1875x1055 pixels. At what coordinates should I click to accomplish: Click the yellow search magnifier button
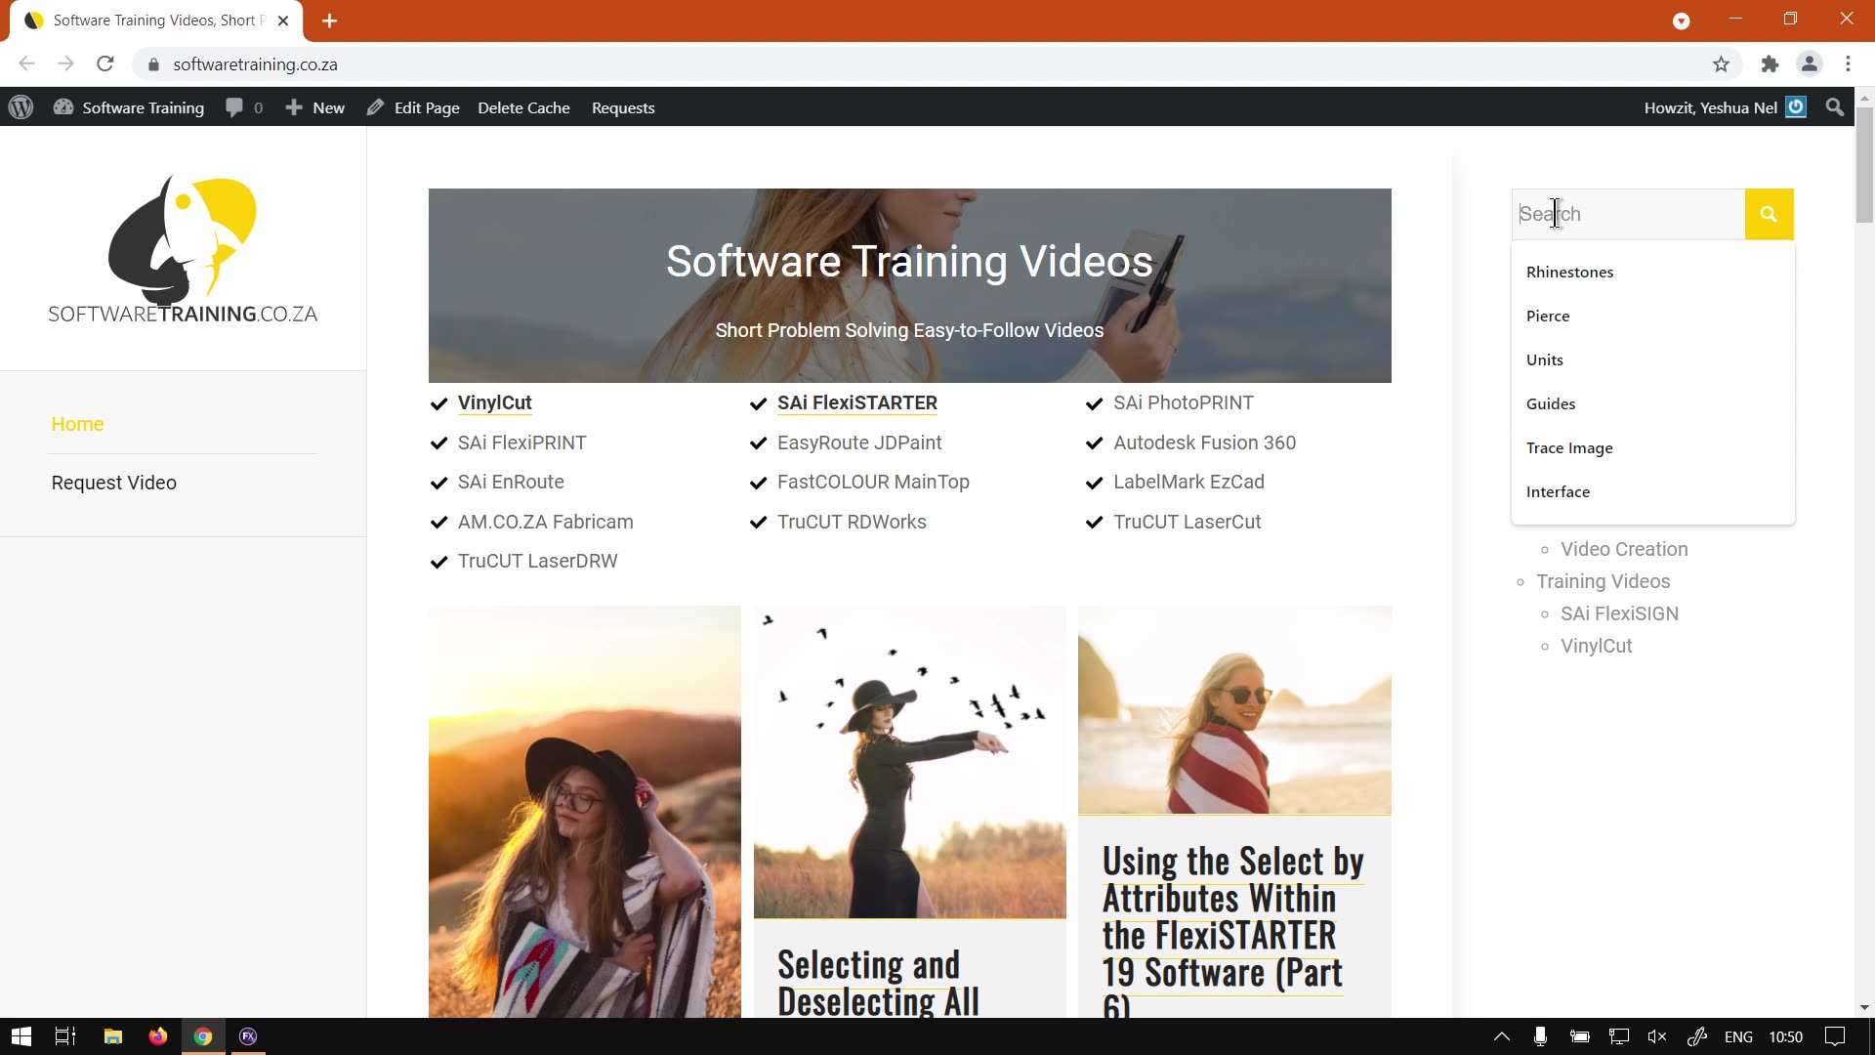pos(1768,214)
